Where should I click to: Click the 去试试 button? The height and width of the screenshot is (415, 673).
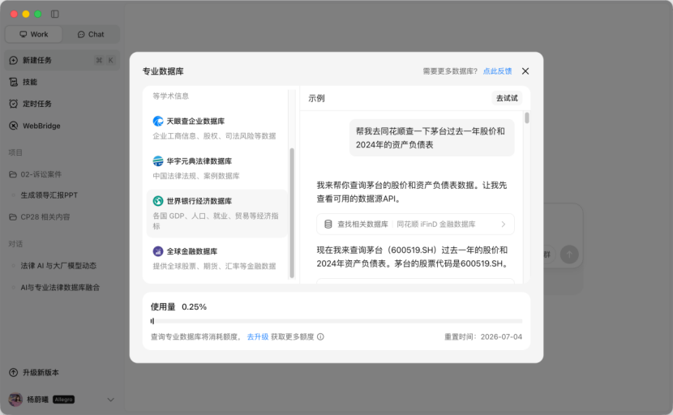[x=507, y=98]
